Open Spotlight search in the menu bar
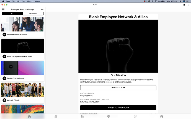 (x=180, y=1)
